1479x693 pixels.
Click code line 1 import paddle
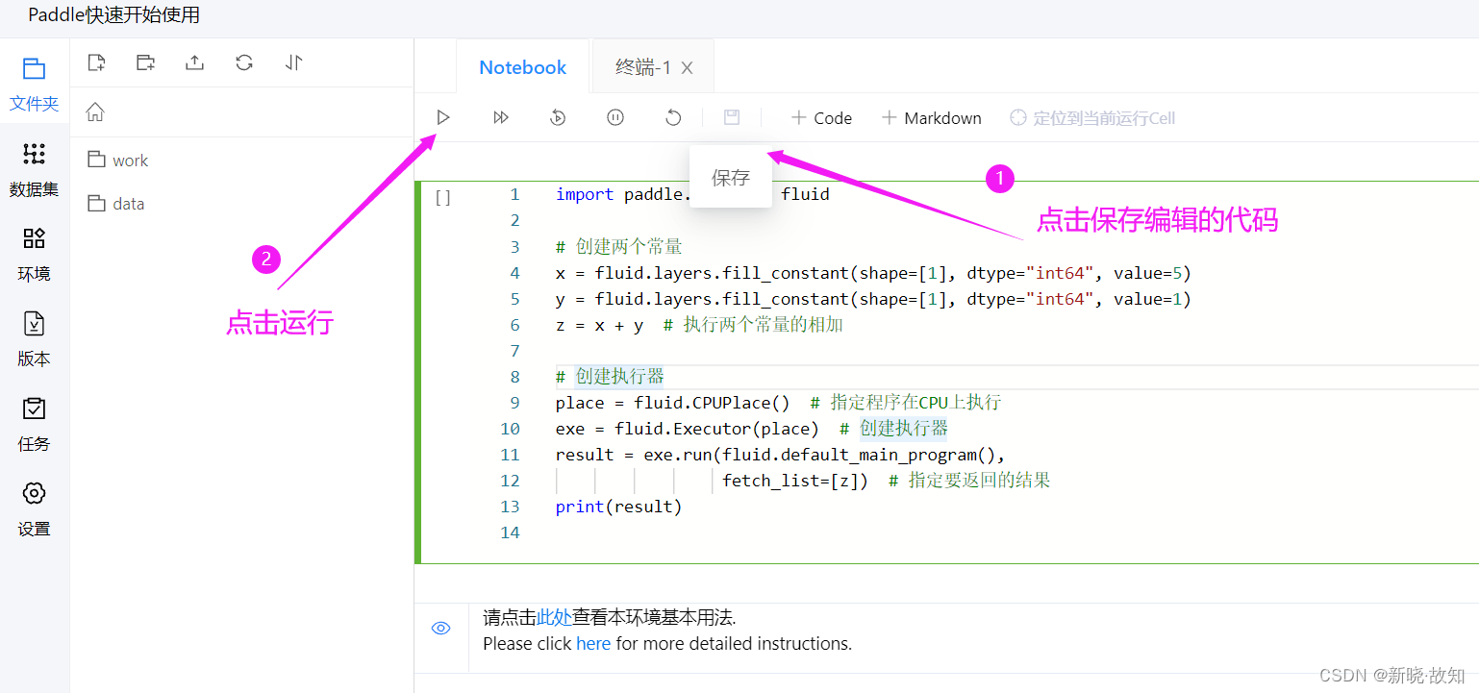click(x=692, y=194)
